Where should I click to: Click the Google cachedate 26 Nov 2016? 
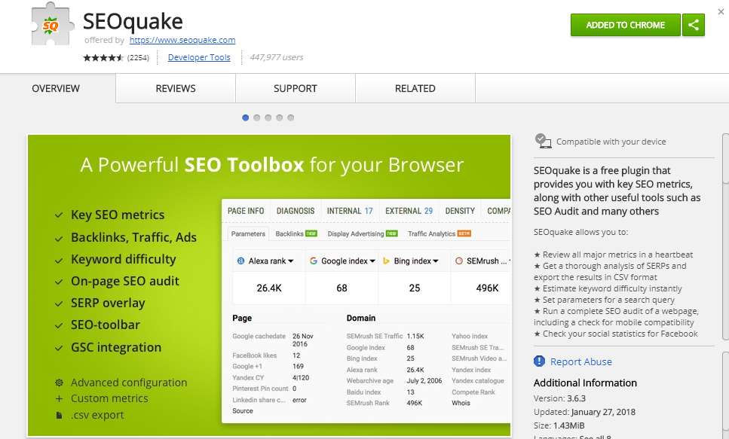click(x=273, y=340)
